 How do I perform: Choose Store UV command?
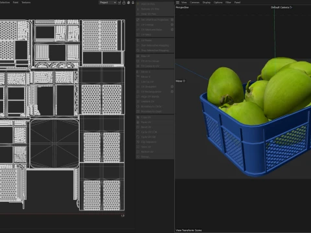coord(155,147)
